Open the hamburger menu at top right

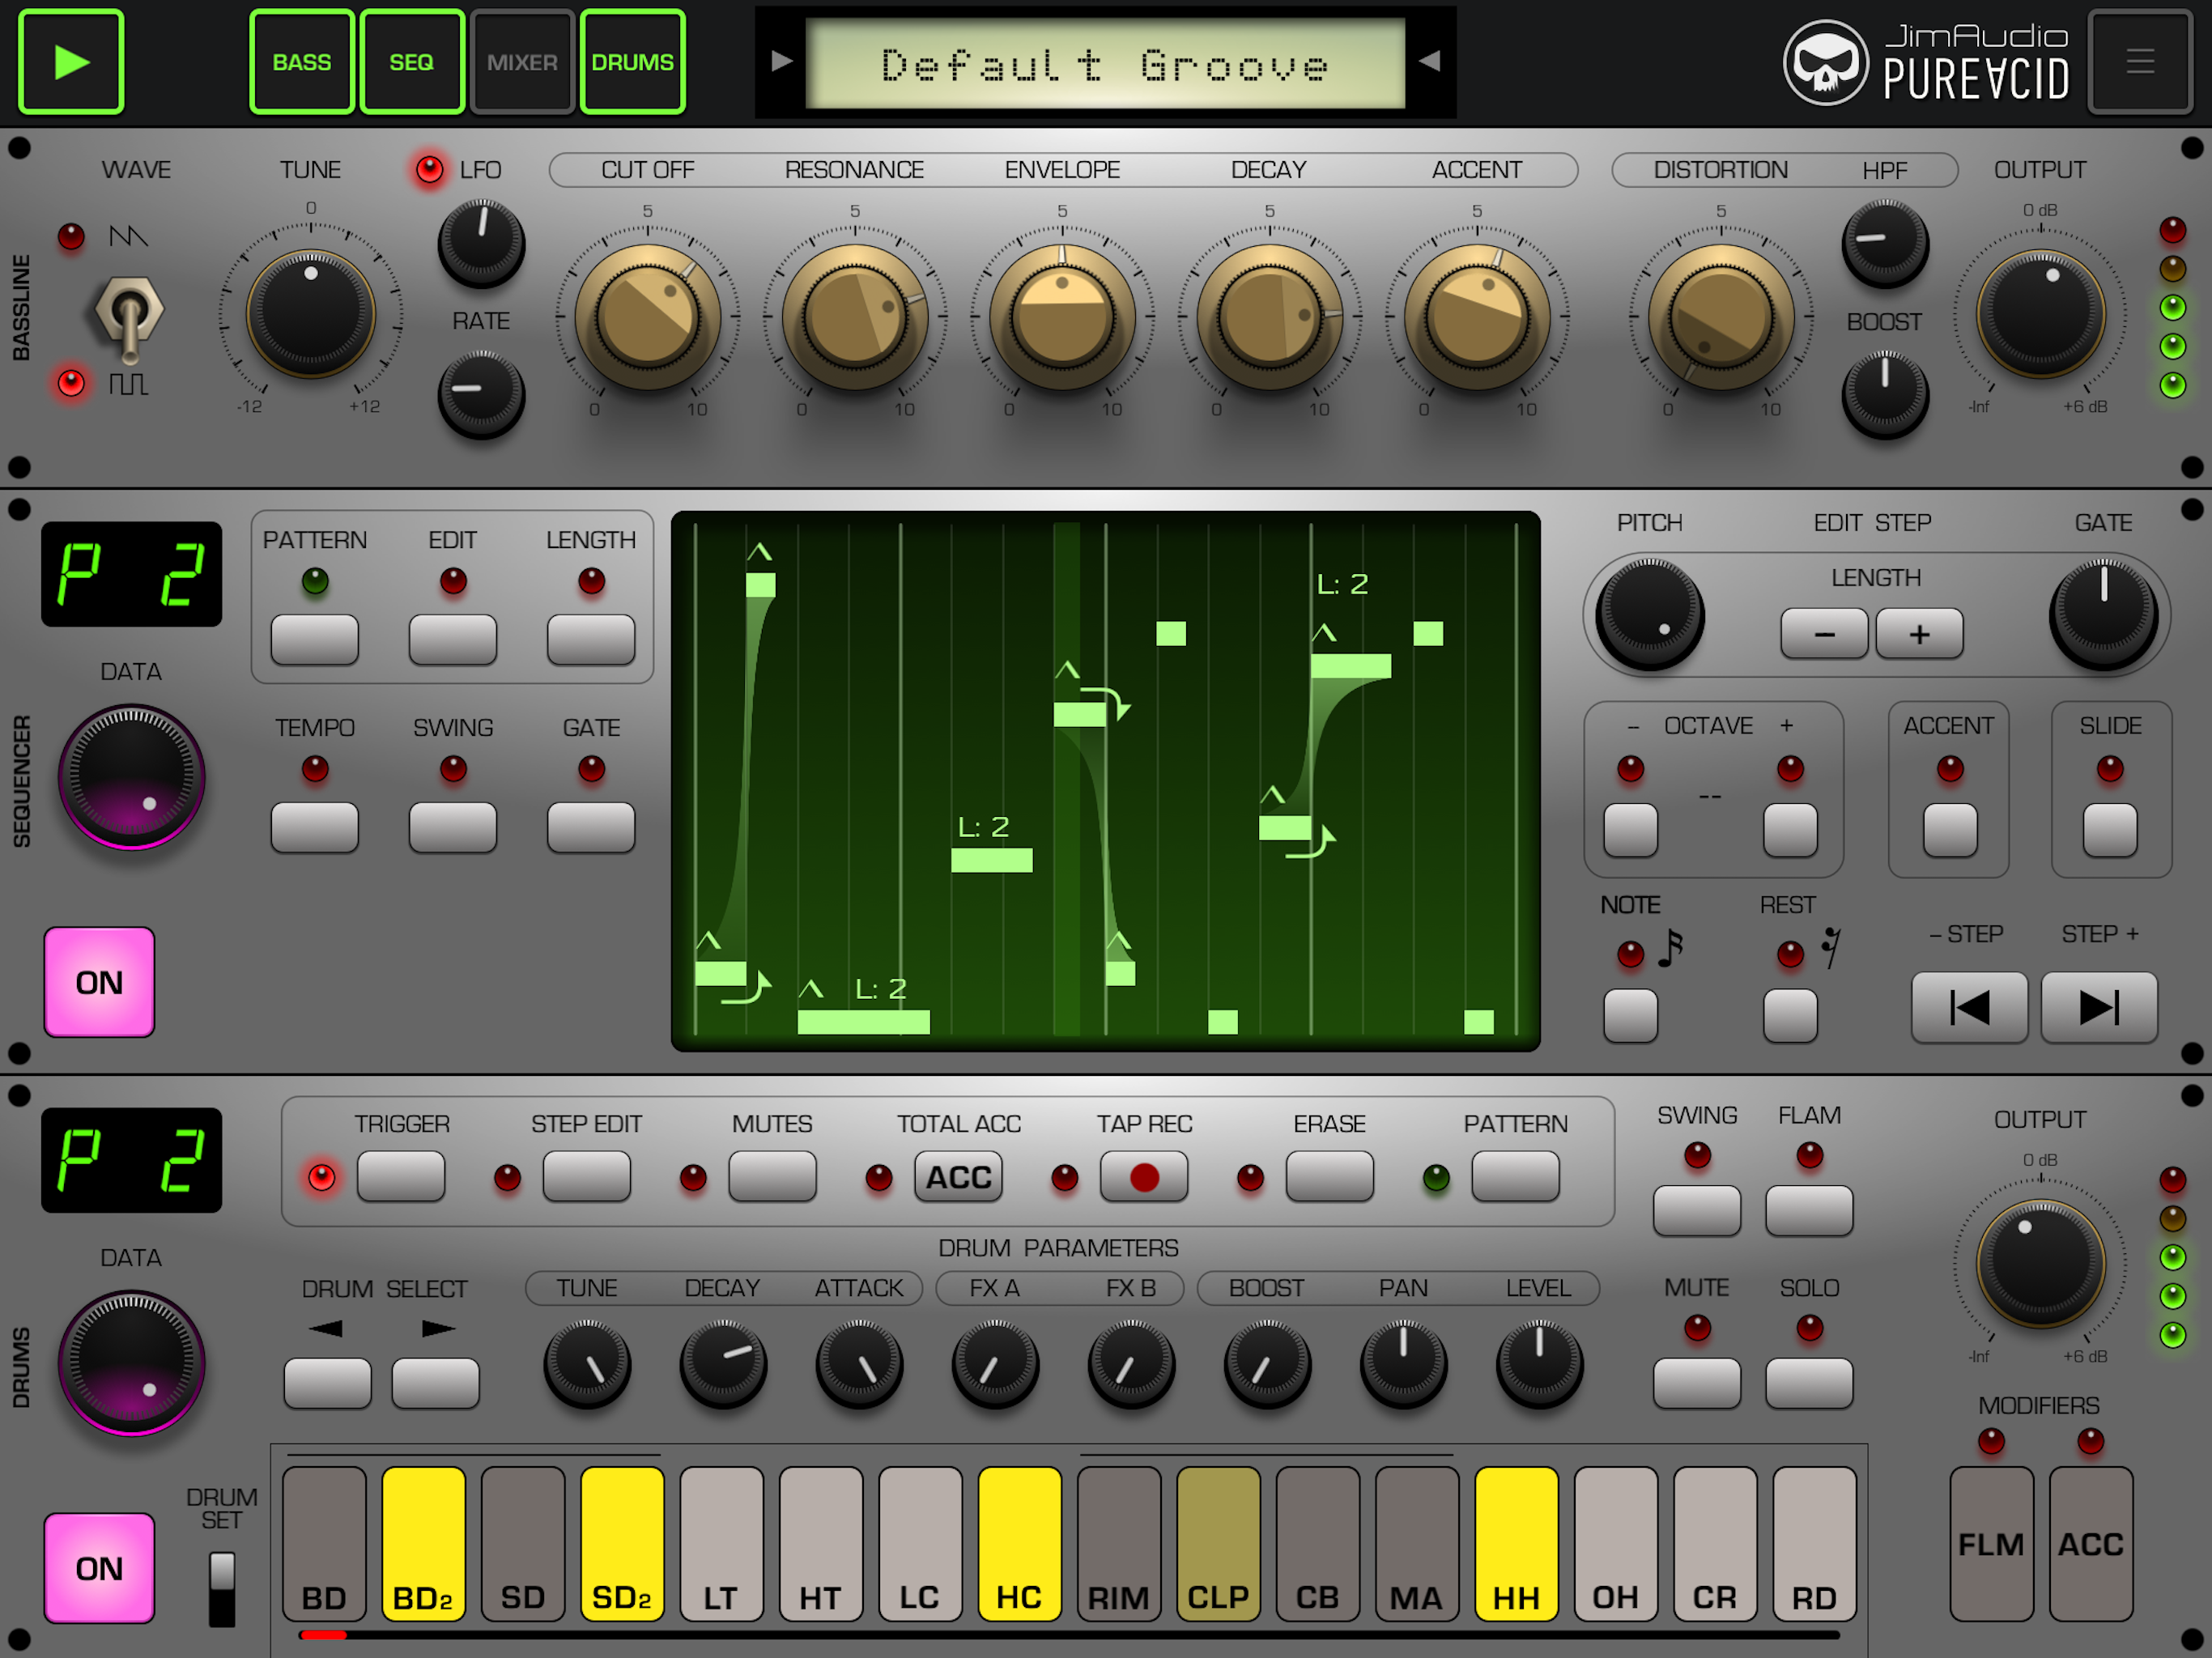coord(2139,62)
